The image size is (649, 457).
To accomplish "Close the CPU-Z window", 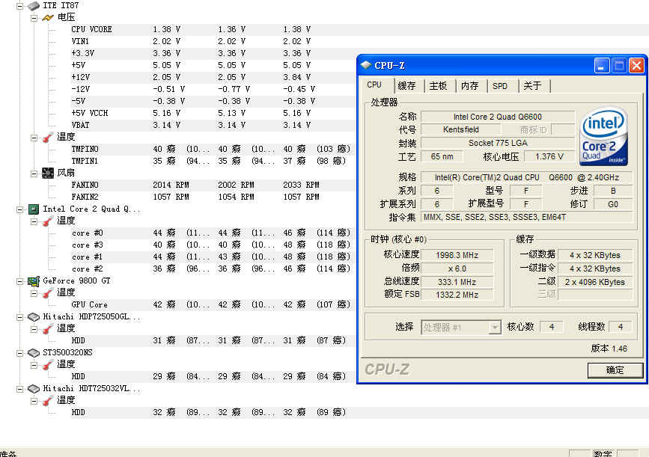I will click(636, 65).
